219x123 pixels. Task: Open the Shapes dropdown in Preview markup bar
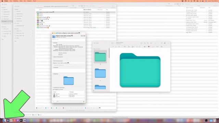(x=125, y=46)
